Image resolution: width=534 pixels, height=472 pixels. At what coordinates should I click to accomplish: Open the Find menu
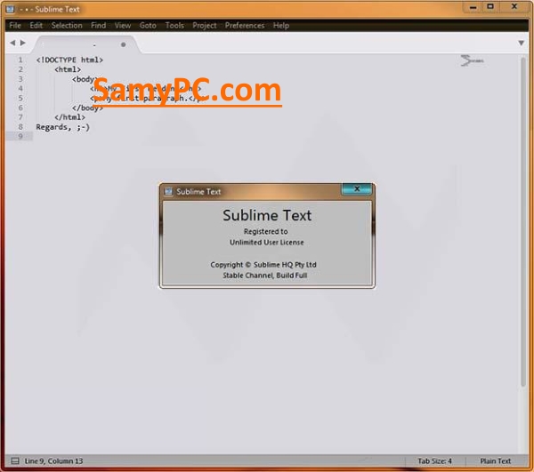[98, 26]
